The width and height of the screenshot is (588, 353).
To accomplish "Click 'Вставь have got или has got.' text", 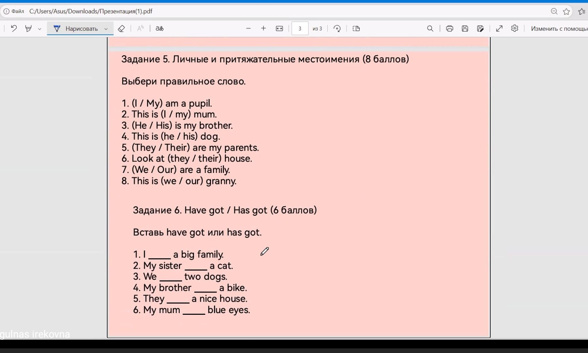I will pyautogui.click(x=197, y=232).
